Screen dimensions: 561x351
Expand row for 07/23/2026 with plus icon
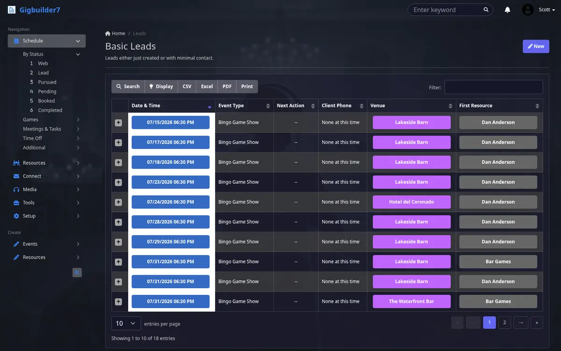[118, 182]
